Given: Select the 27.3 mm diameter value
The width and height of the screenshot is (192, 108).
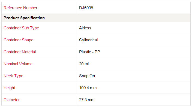Looking at the screenshot, I should (87, 100).
